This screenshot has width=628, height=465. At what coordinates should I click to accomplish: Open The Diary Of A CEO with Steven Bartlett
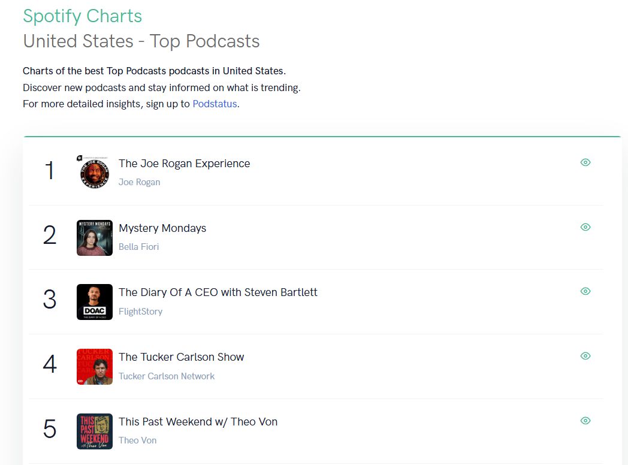pos(218,292)
